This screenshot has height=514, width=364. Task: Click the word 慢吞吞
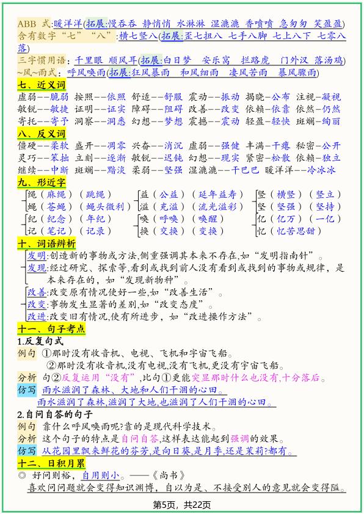(x=122, y=24)
